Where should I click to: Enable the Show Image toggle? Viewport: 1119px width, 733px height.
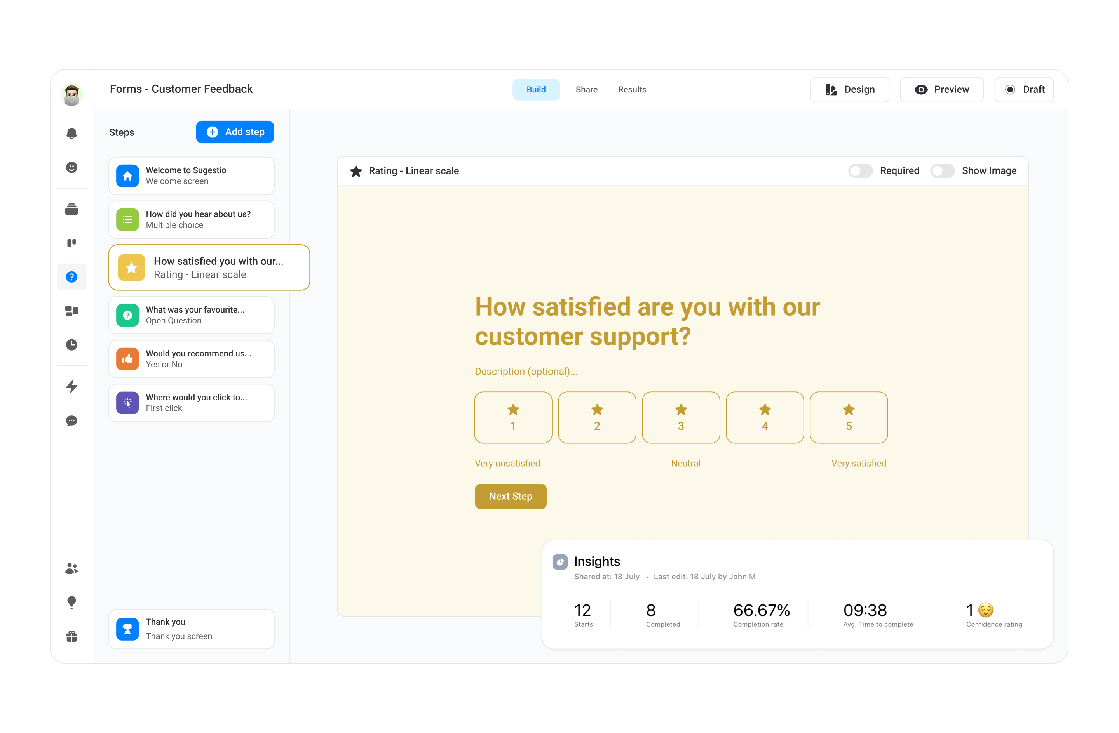click(x=942, y=170)
